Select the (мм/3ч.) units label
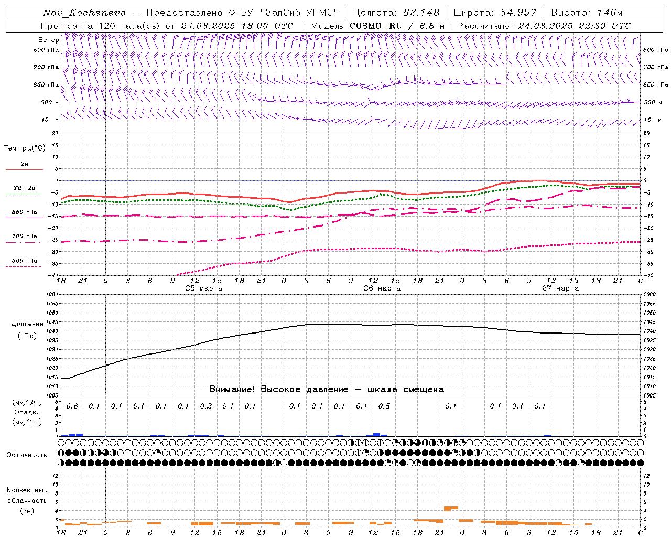 (x=27, y=402)
